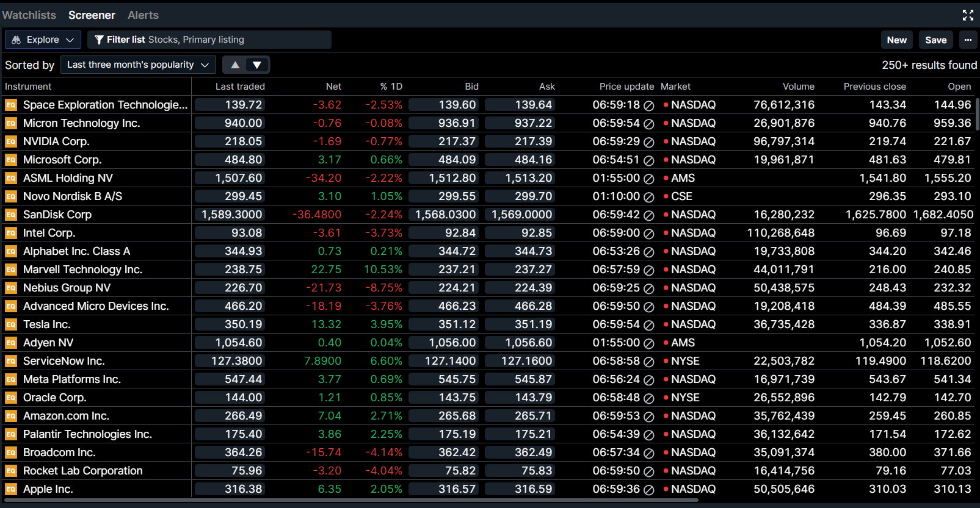980x508 pixels.
Task: Switch to the Watchlists tab
Action: click(x=29, y=15)
